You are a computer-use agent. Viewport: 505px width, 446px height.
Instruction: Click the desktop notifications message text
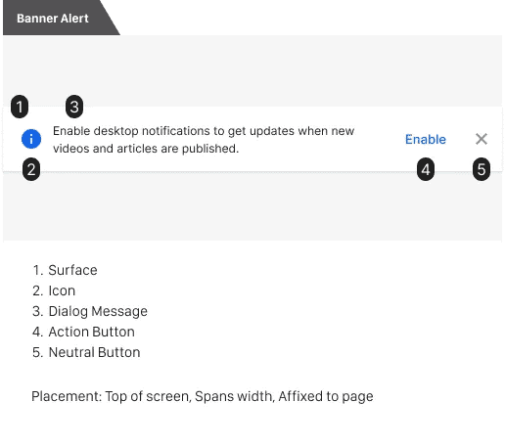point(204,140)
